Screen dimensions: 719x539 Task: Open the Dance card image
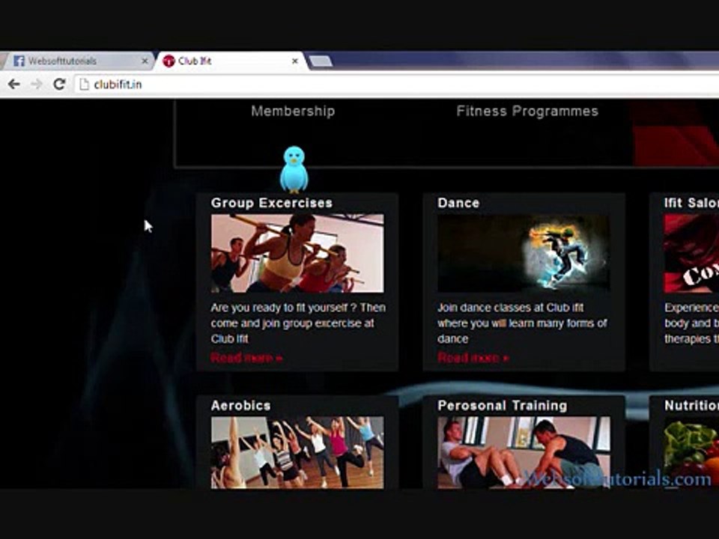(524, 253)
